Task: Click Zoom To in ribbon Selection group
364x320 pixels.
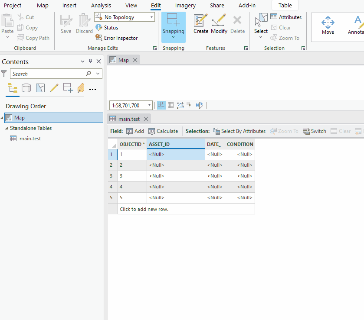Action: point(285,38)
